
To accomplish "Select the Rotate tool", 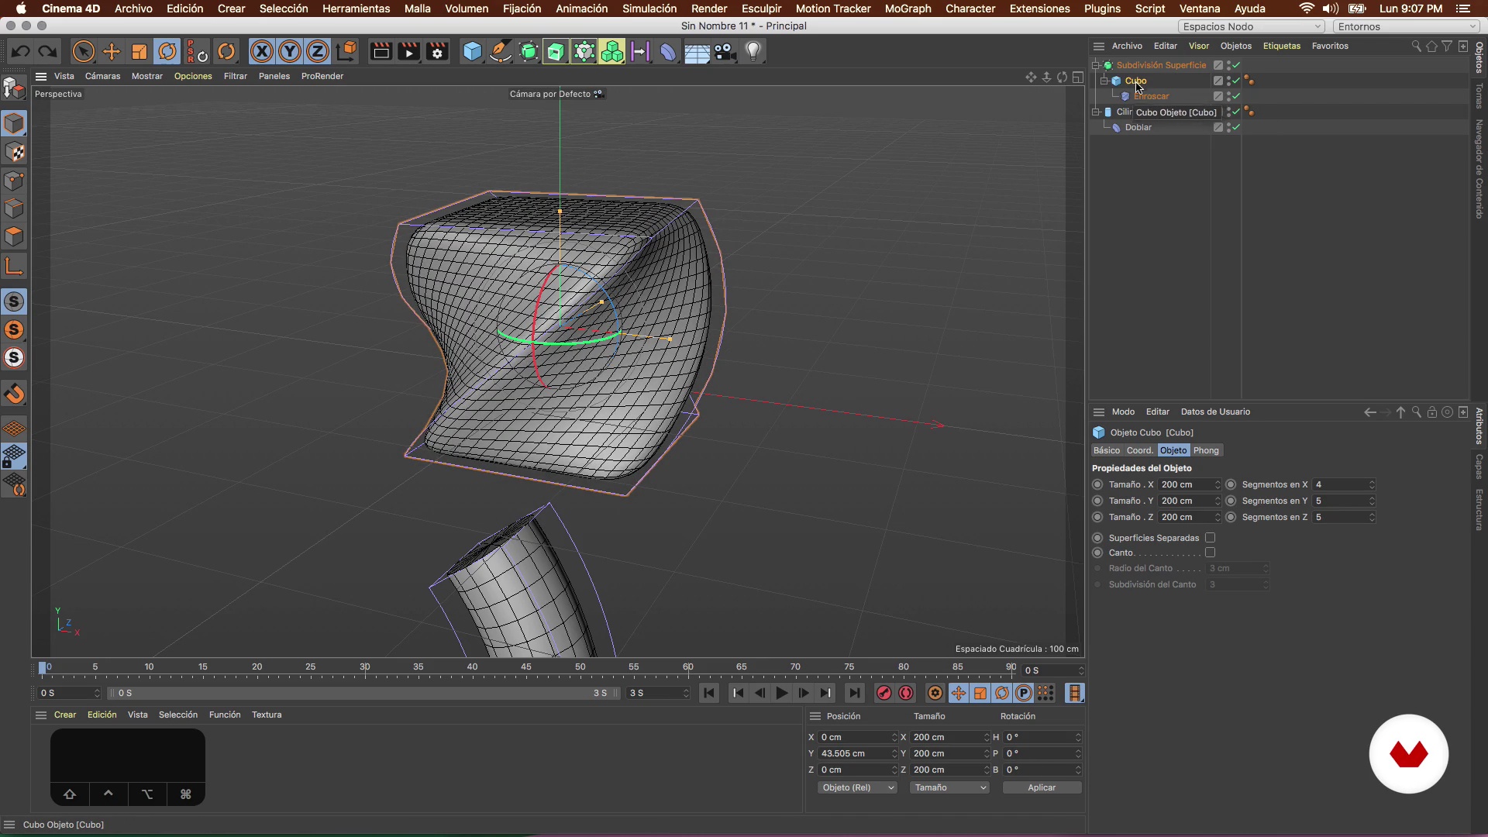I will pos(167,52).
